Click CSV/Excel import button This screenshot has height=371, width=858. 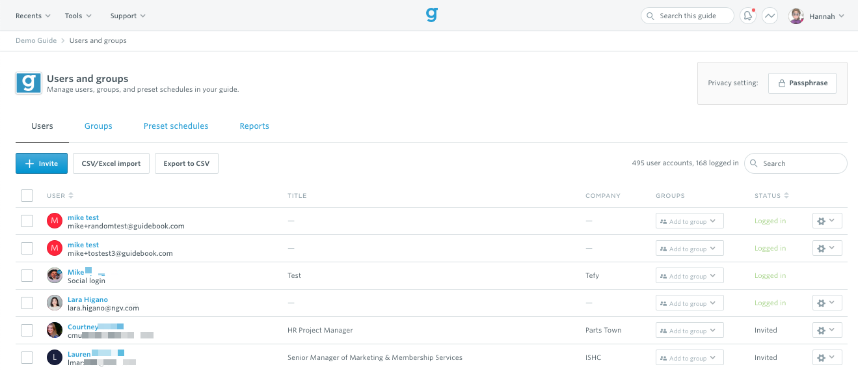pos(111,163)
